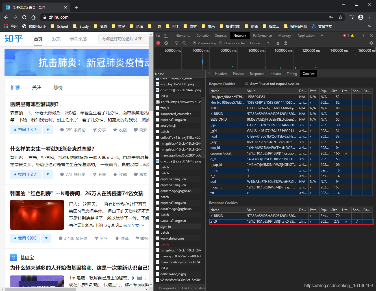376x291 pixels.
Task: Open the Sources tab
Action: (x=221, y=35)
